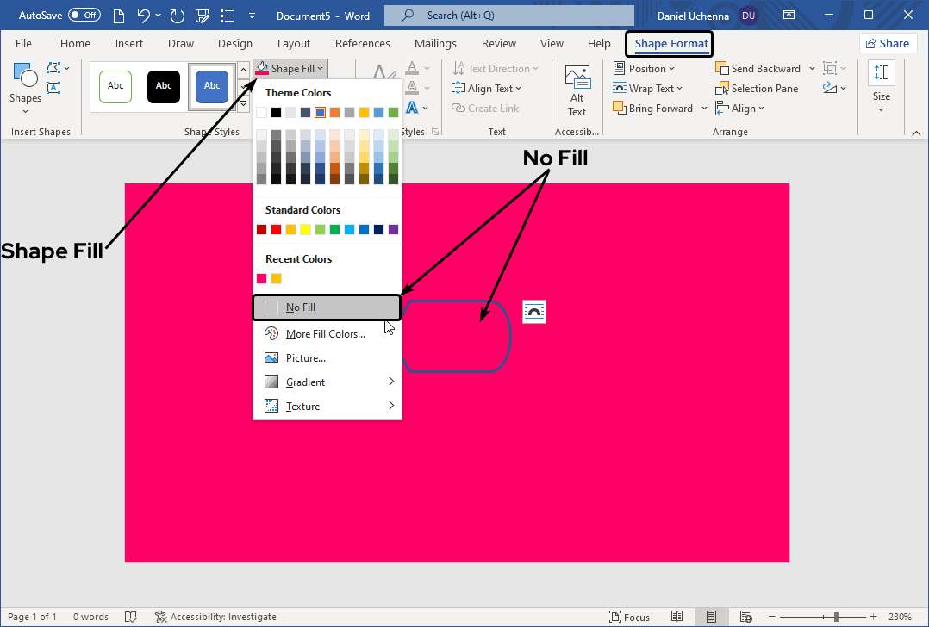Switch to Print Layout view icon

[711, 617]
